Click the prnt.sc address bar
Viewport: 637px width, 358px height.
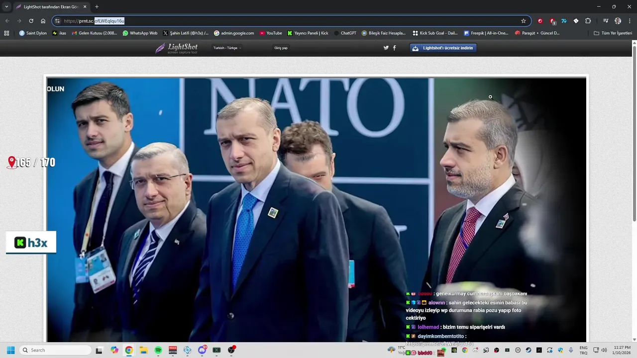(291, 21)
